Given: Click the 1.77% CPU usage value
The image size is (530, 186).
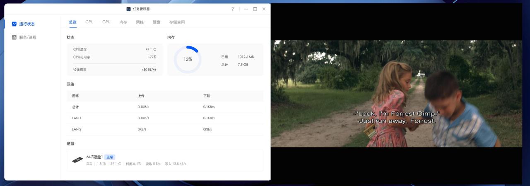Looking at the screenshot, I should pyautogui.click(x=152, y=57).
